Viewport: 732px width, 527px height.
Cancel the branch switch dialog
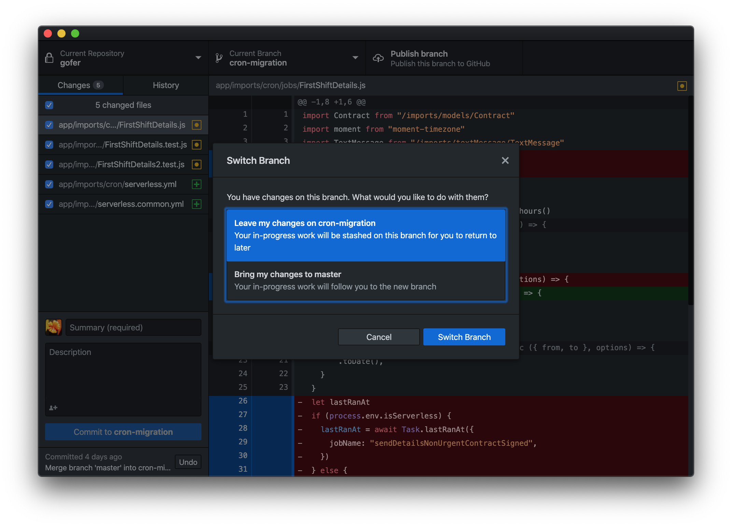click(x=379, y=337)
